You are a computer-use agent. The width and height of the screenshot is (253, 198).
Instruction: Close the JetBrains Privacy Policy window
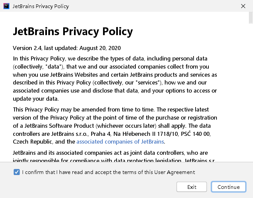pos(243,6)
